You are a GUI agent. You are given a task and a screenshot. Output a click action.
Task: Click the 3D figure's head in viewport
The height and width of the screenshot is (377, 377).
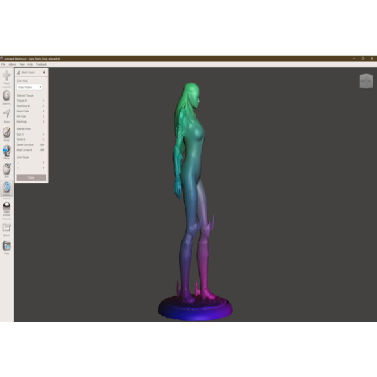click(193, 93)
